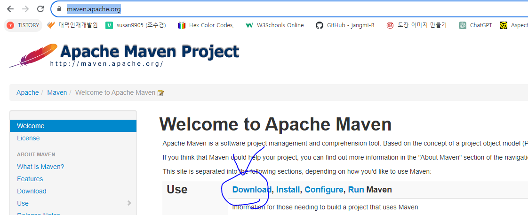This screenshot has width=528, height=215.
Task: Click the Configure link in Use row
Action: click(324, 190)
